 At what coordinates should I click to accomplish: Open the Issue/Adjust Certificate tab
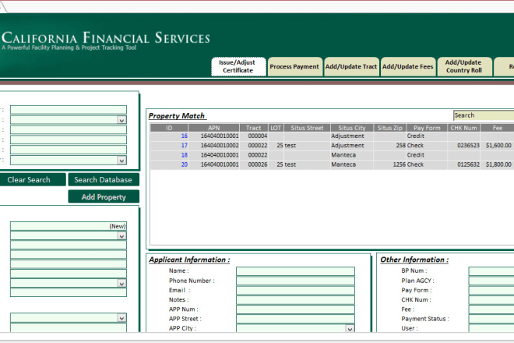[238, 66]
